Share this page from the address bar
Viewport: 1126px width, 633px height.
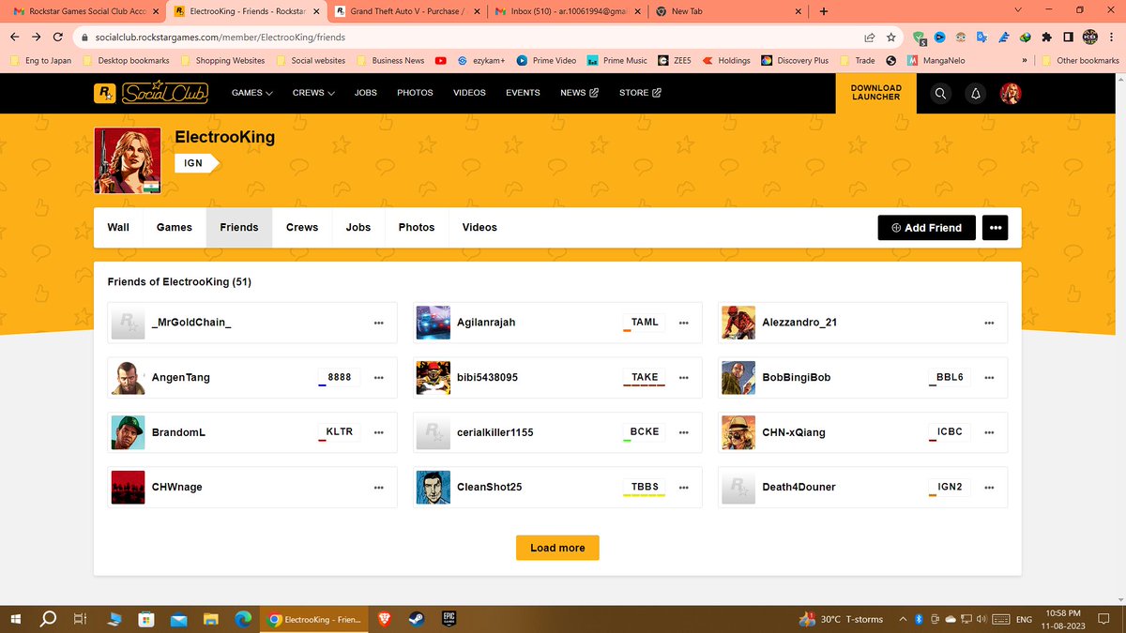click(869, 38)
